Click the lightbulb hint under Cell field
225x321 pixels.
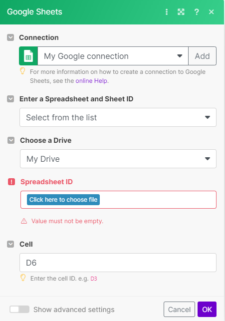(23, 278)
